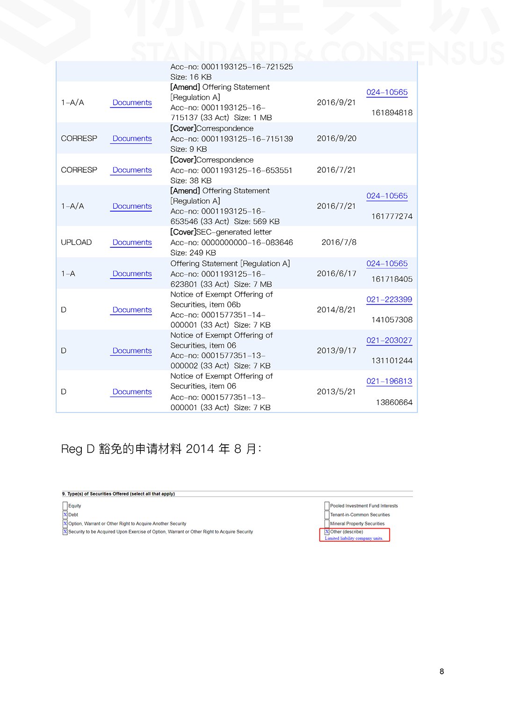Toggle the Other (describe) checkbox

(327, 532)
